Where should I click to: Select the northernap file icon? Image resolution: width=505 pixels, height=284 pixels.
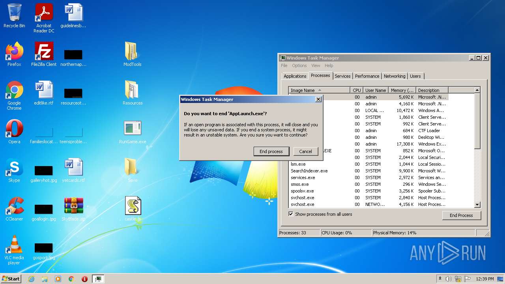click(x=73, y=58)
